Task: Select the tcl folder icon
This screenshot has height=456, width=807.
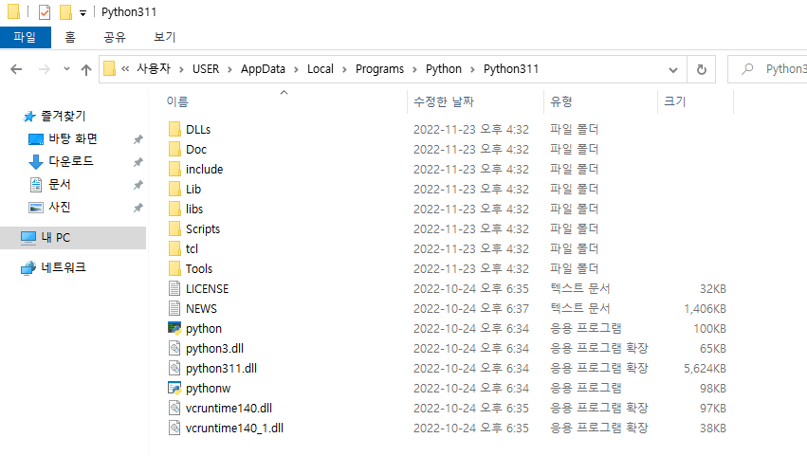Action: click(x=175, y=248)
